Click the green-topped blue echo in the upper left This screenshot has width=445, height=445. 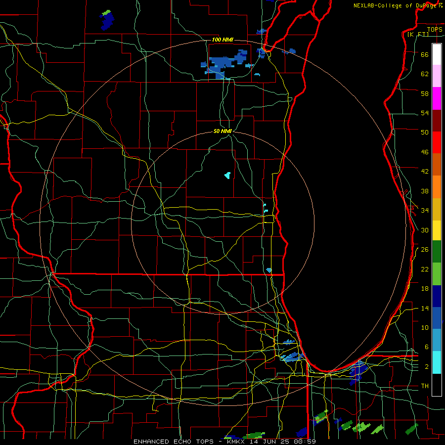pos(107,20)
